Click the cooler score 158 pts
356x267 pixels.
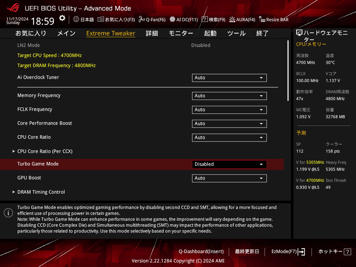point(333,151)
